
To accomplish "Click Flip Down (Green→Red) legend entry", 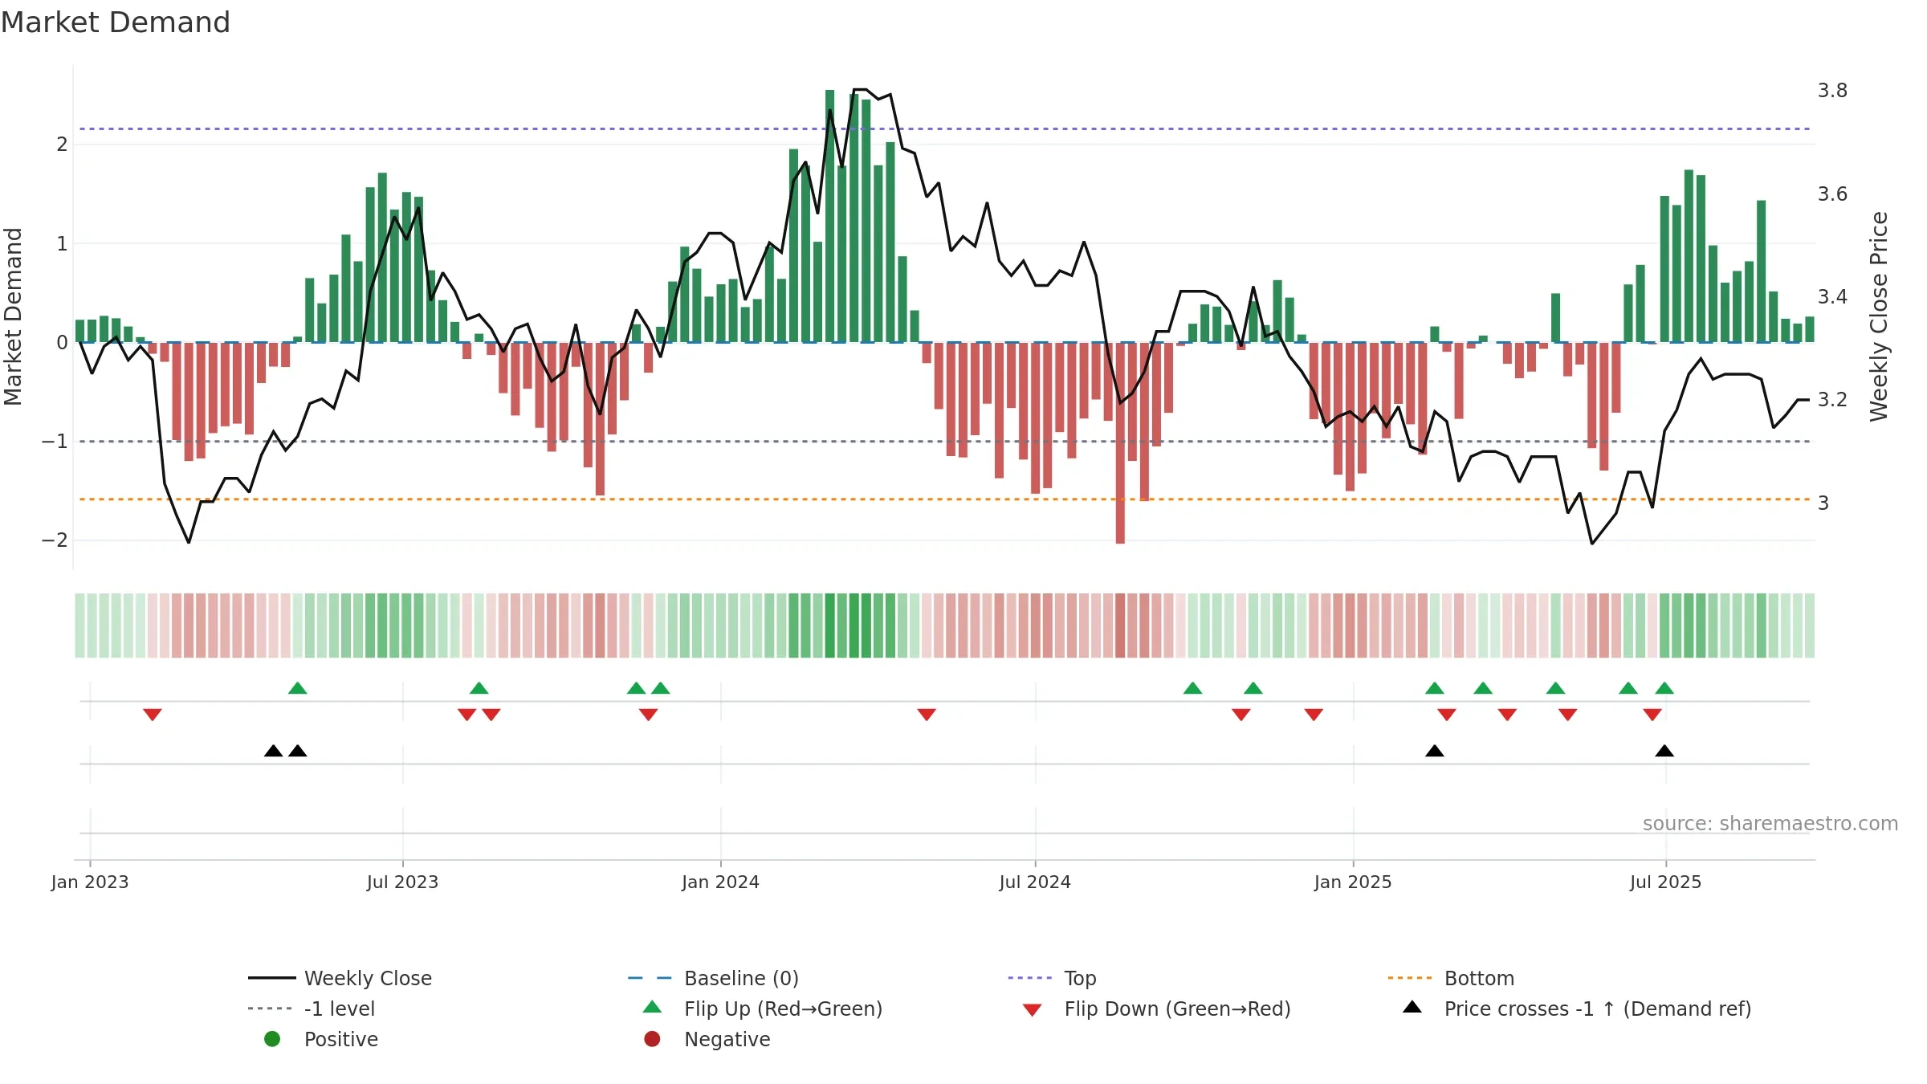I will coord(1156,1009).
